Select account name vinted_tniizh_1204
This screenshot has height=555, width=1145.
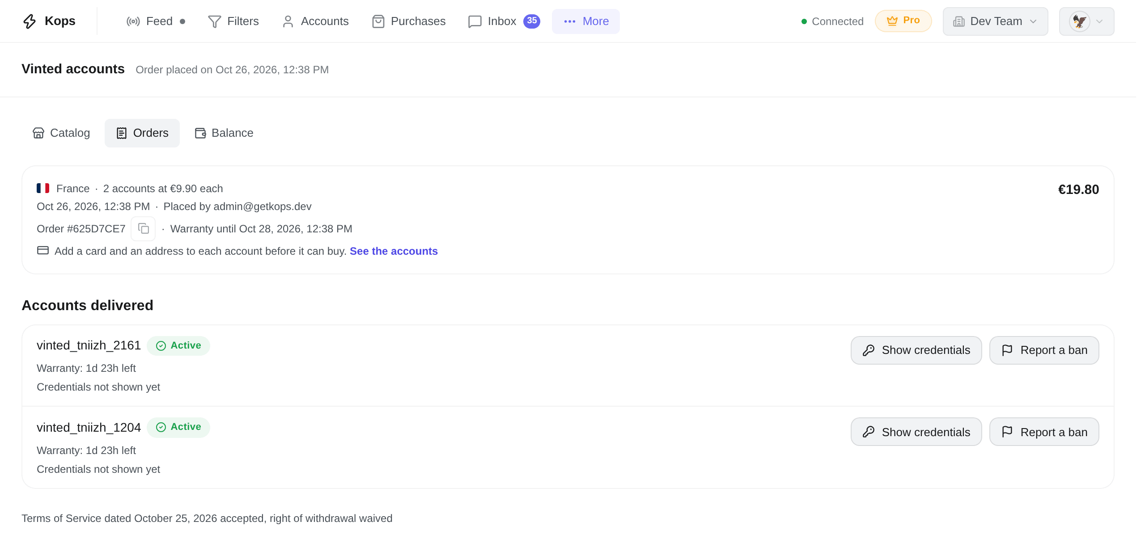click(x=89, y=428)
